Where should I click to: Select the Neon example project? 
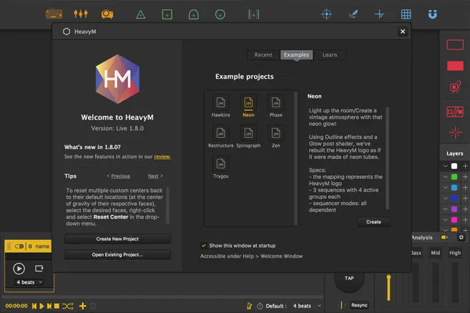coord(248,106)
